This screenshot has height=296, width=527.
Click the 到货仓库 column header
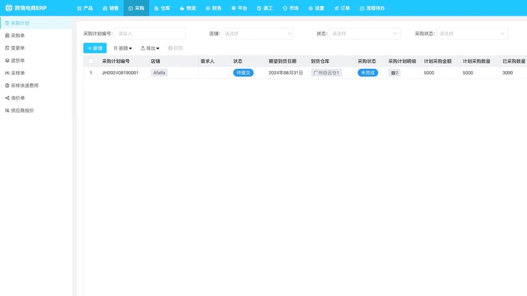[x=320, y=61]
